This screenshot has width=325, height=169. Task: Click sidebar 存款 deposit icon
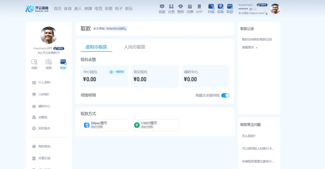click(x=34, y=64)
